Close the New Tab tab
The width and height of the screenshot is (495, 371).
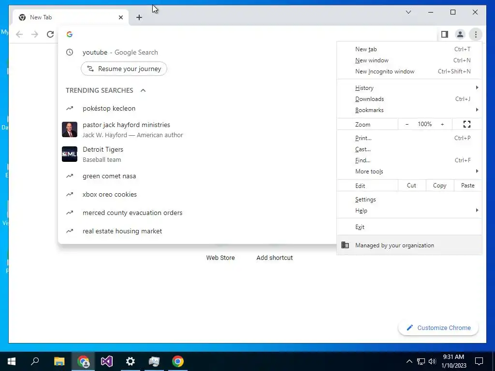point(120,17)
